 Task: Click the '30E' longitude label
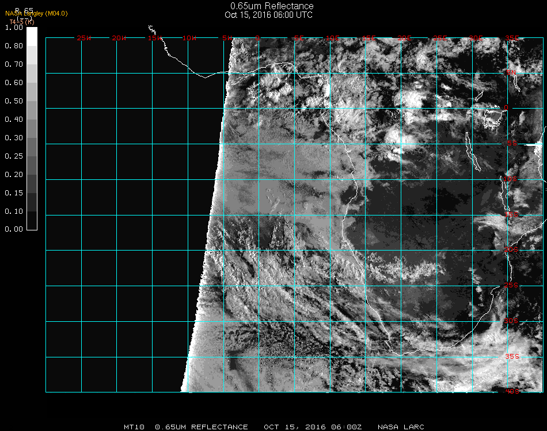[476, 38]
